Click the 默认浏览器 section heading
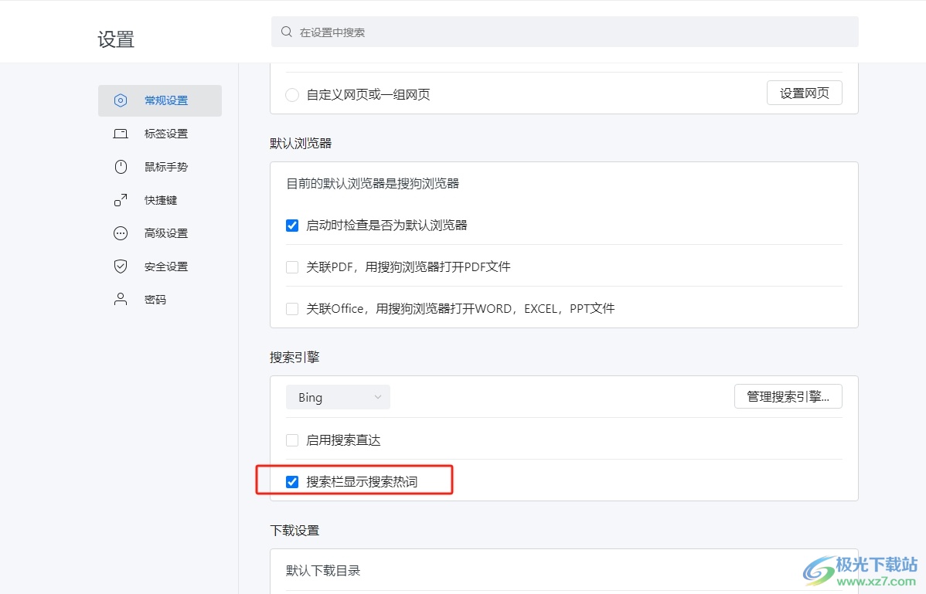Screen dimensions: 926x594 click(x=301, y=144)
